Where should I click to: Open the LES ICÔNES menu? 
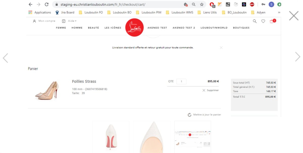113,28
